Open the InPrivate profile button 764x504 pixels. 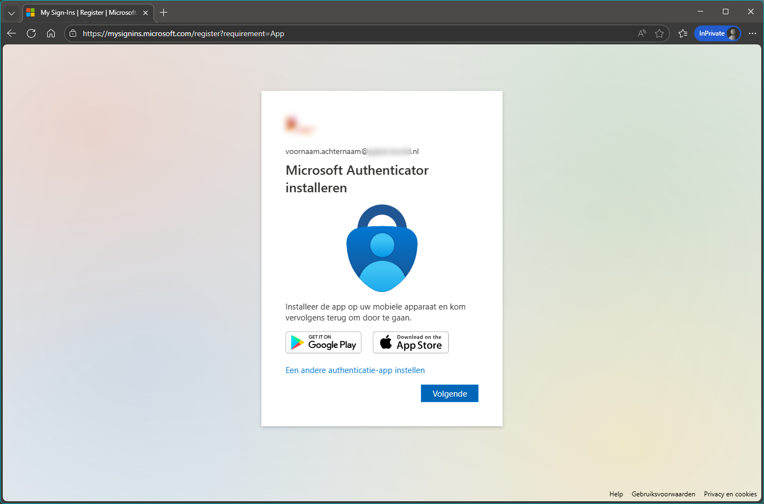717,33
